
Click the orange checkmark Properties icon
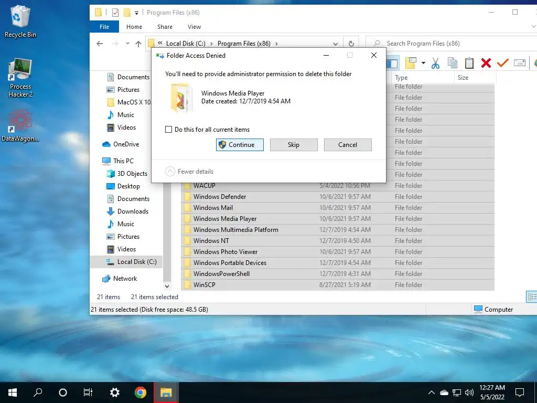point(502,63)
